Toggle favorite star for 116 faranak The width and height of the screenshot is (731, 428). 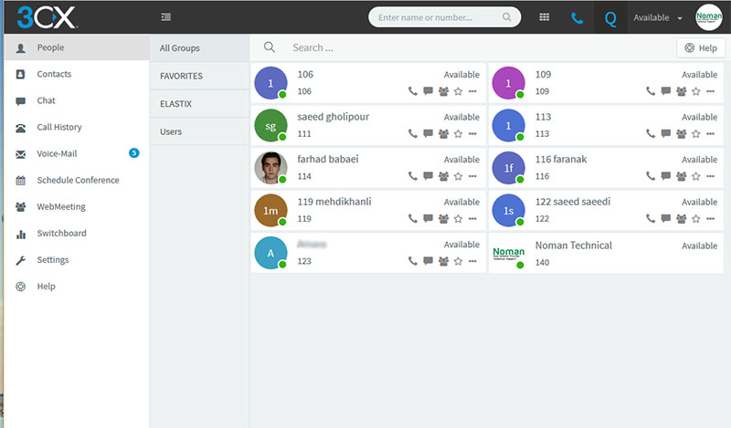click(695, 176)
